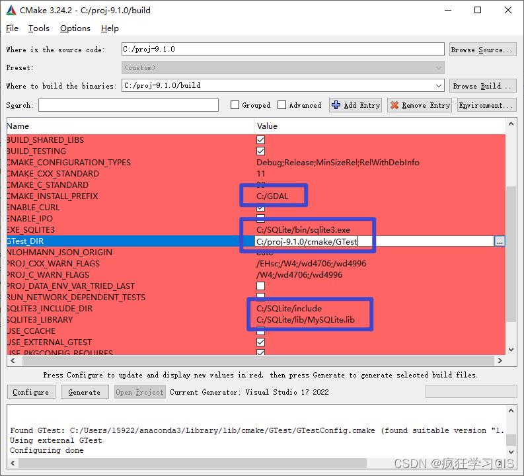Select PROJ_CXX_WARN_FLAGS entry name
The height and width of the screenshot is (476, 524).
tap(53, 264)
